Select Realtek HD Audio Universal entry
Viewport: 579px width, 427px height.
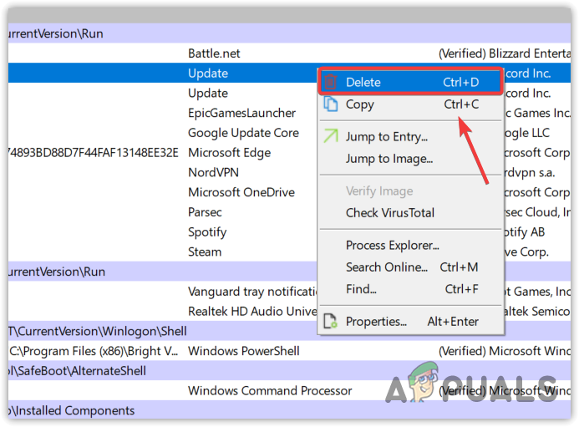coord(252,312)
